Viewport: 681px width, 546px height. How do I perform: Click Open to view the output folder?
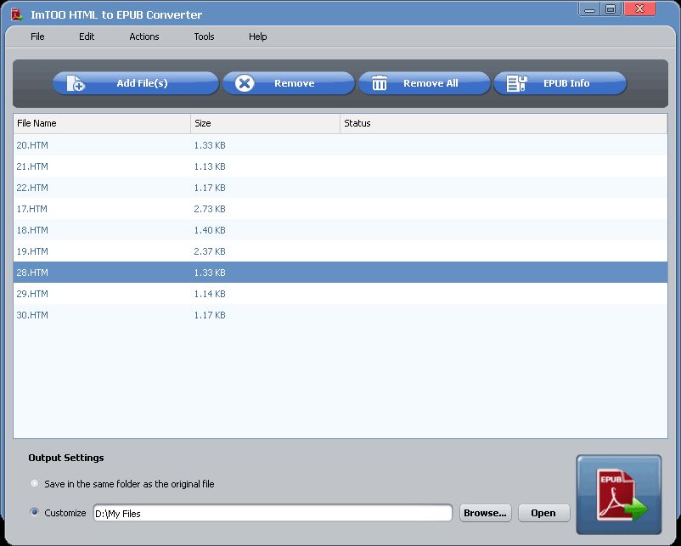click(x=543, y=513)
